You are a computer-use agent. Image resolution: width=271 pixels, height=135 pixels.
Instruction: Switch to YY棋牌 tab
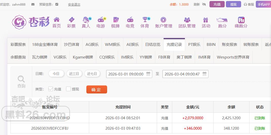[146, 57]
